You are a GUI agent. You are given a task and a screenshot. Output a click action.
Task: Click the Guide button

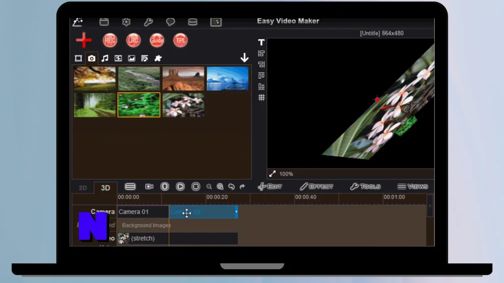(x=157, y=40)
